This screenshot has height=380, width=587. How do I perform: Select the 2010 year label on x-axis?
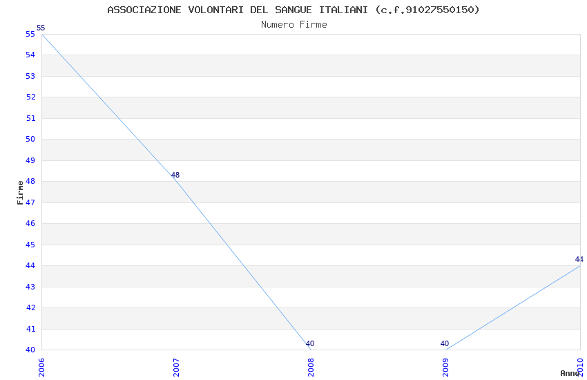click(580, 368)
